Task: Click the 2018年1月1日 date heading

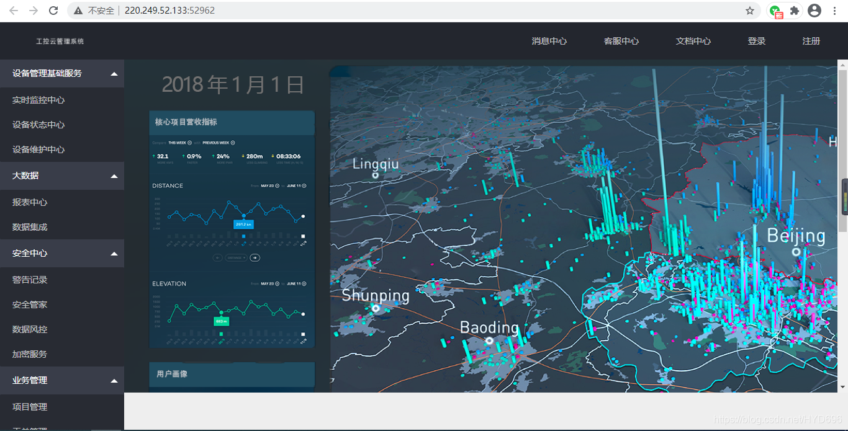Action: coord(233,84)
